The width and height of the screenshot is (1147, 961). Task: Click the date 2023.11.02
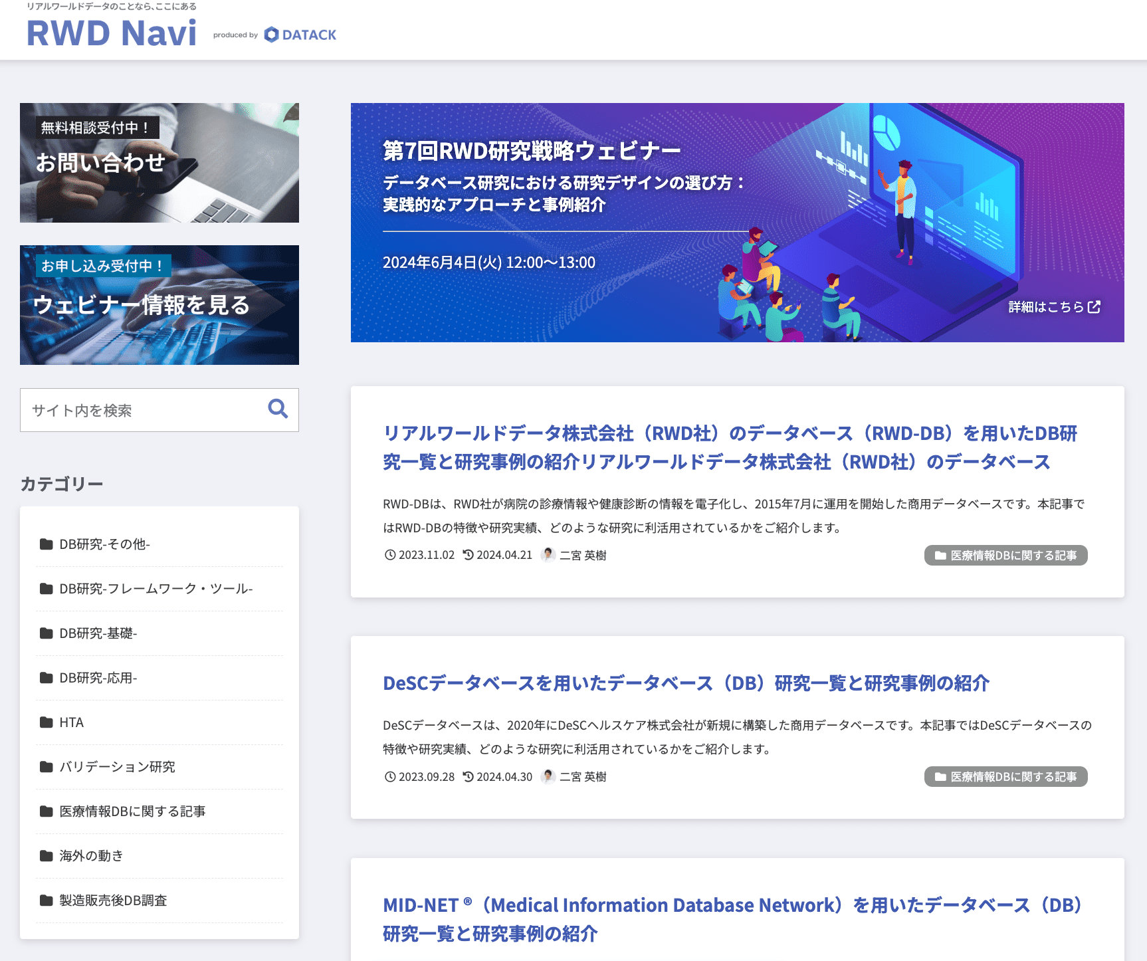pyautogui.click(x=427, y=555)
